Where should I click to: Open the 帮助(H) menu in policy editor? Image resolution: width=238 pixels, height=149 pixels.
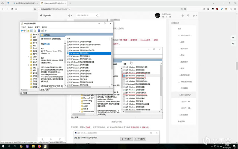44,27
